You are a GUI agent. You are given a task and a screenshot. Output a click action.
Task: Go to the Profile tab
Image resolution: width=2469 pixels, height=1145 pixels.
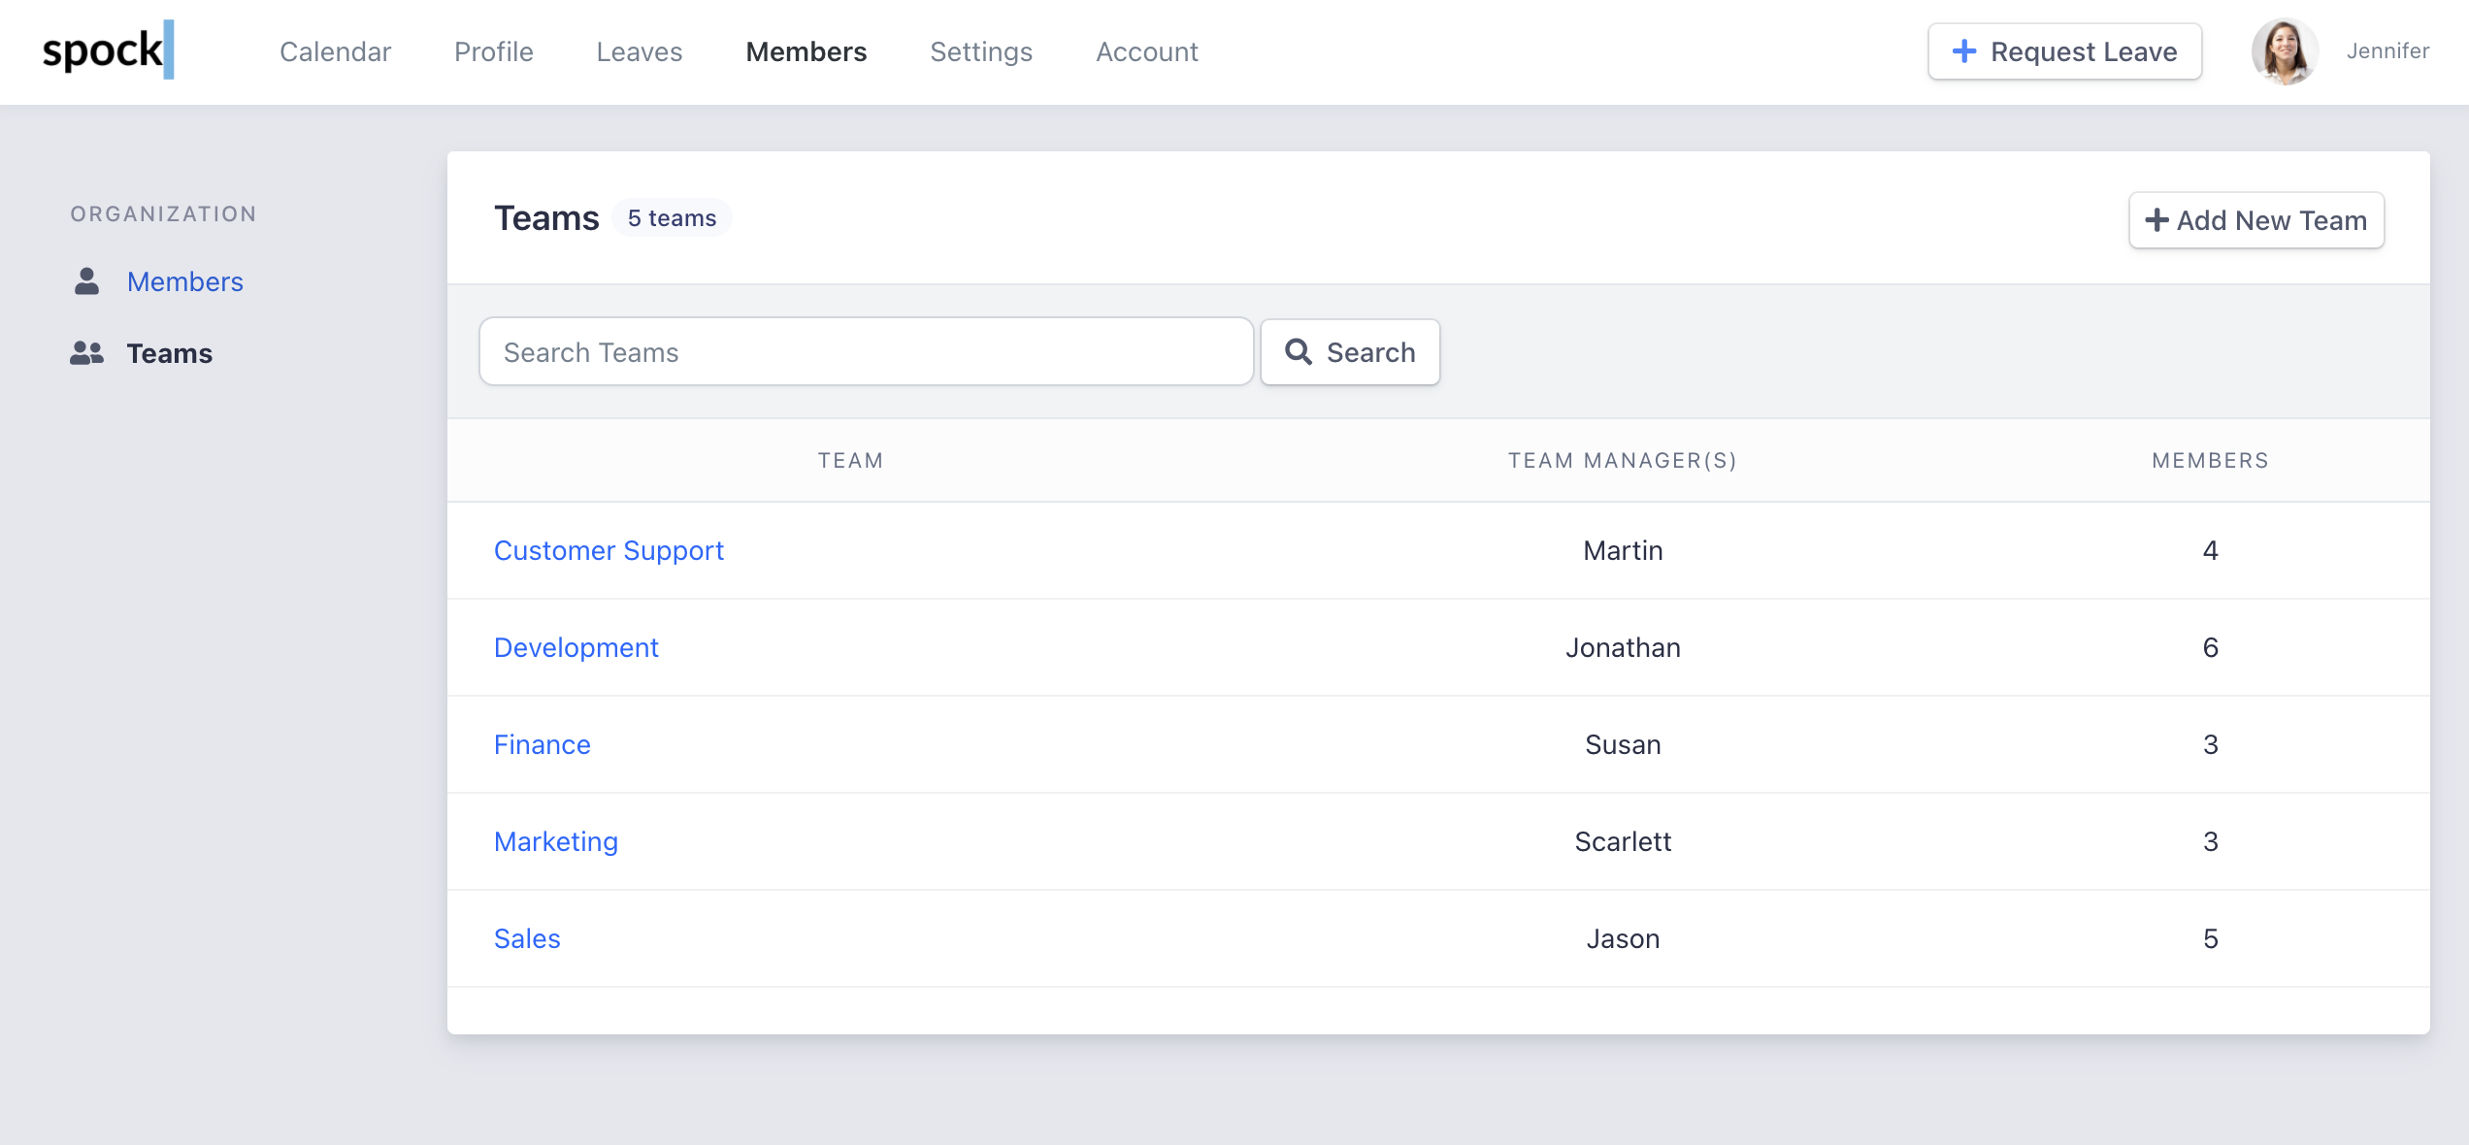pos(493,51)
